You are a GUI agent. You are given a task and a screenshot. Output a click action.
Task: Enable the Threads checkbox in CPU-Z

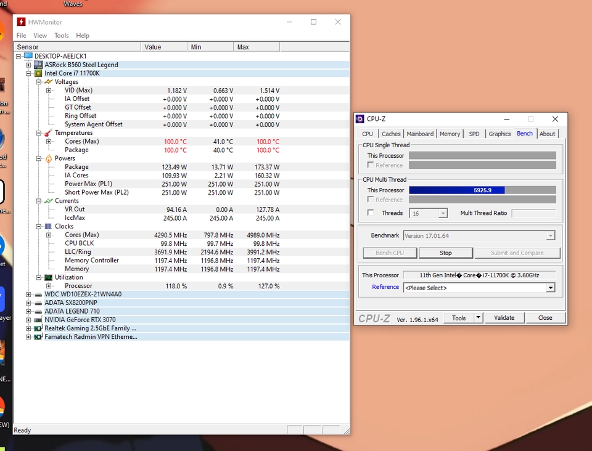coord(371,213)
